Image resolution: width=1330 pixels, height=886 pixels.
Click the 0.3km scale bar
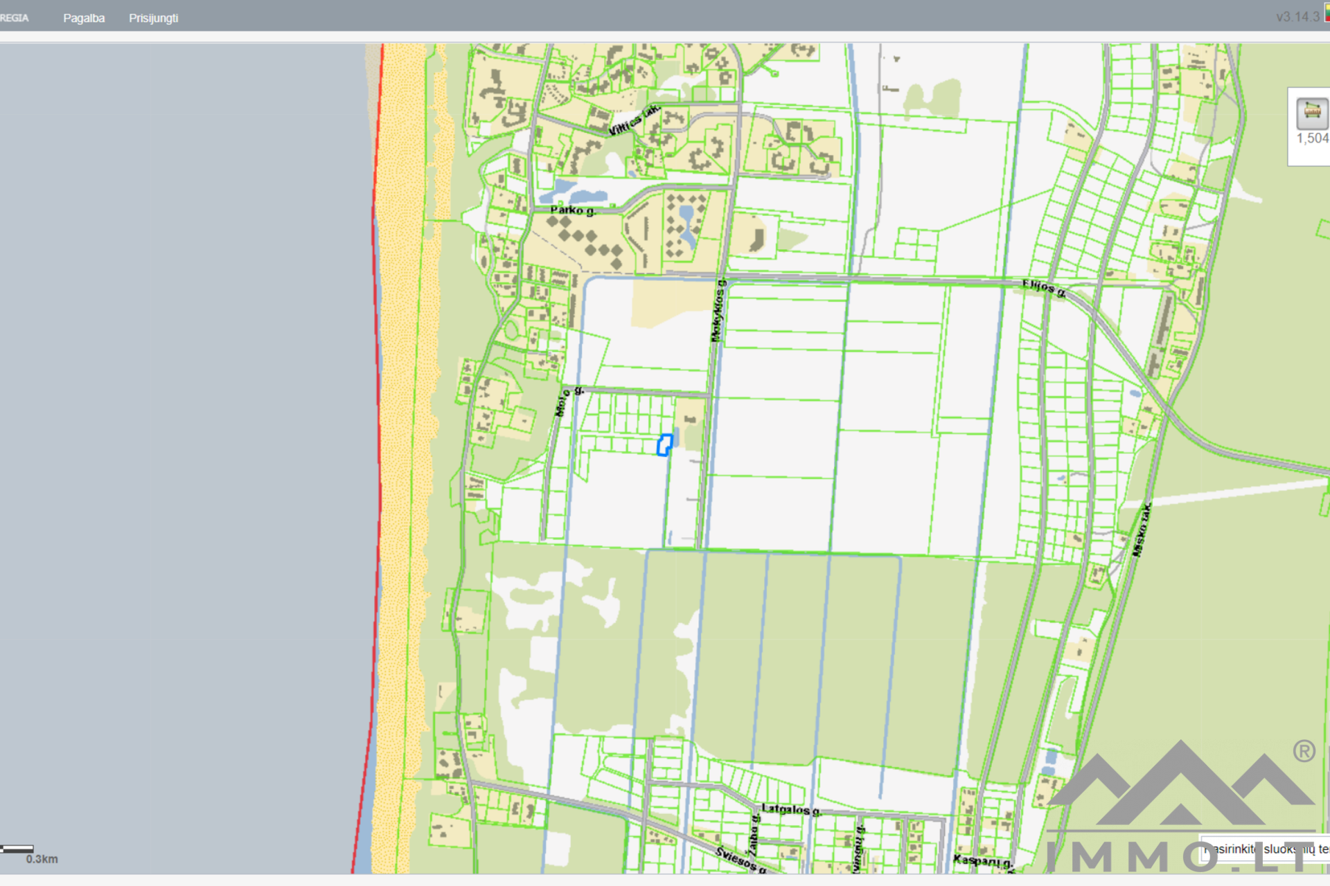pos(17,849)
